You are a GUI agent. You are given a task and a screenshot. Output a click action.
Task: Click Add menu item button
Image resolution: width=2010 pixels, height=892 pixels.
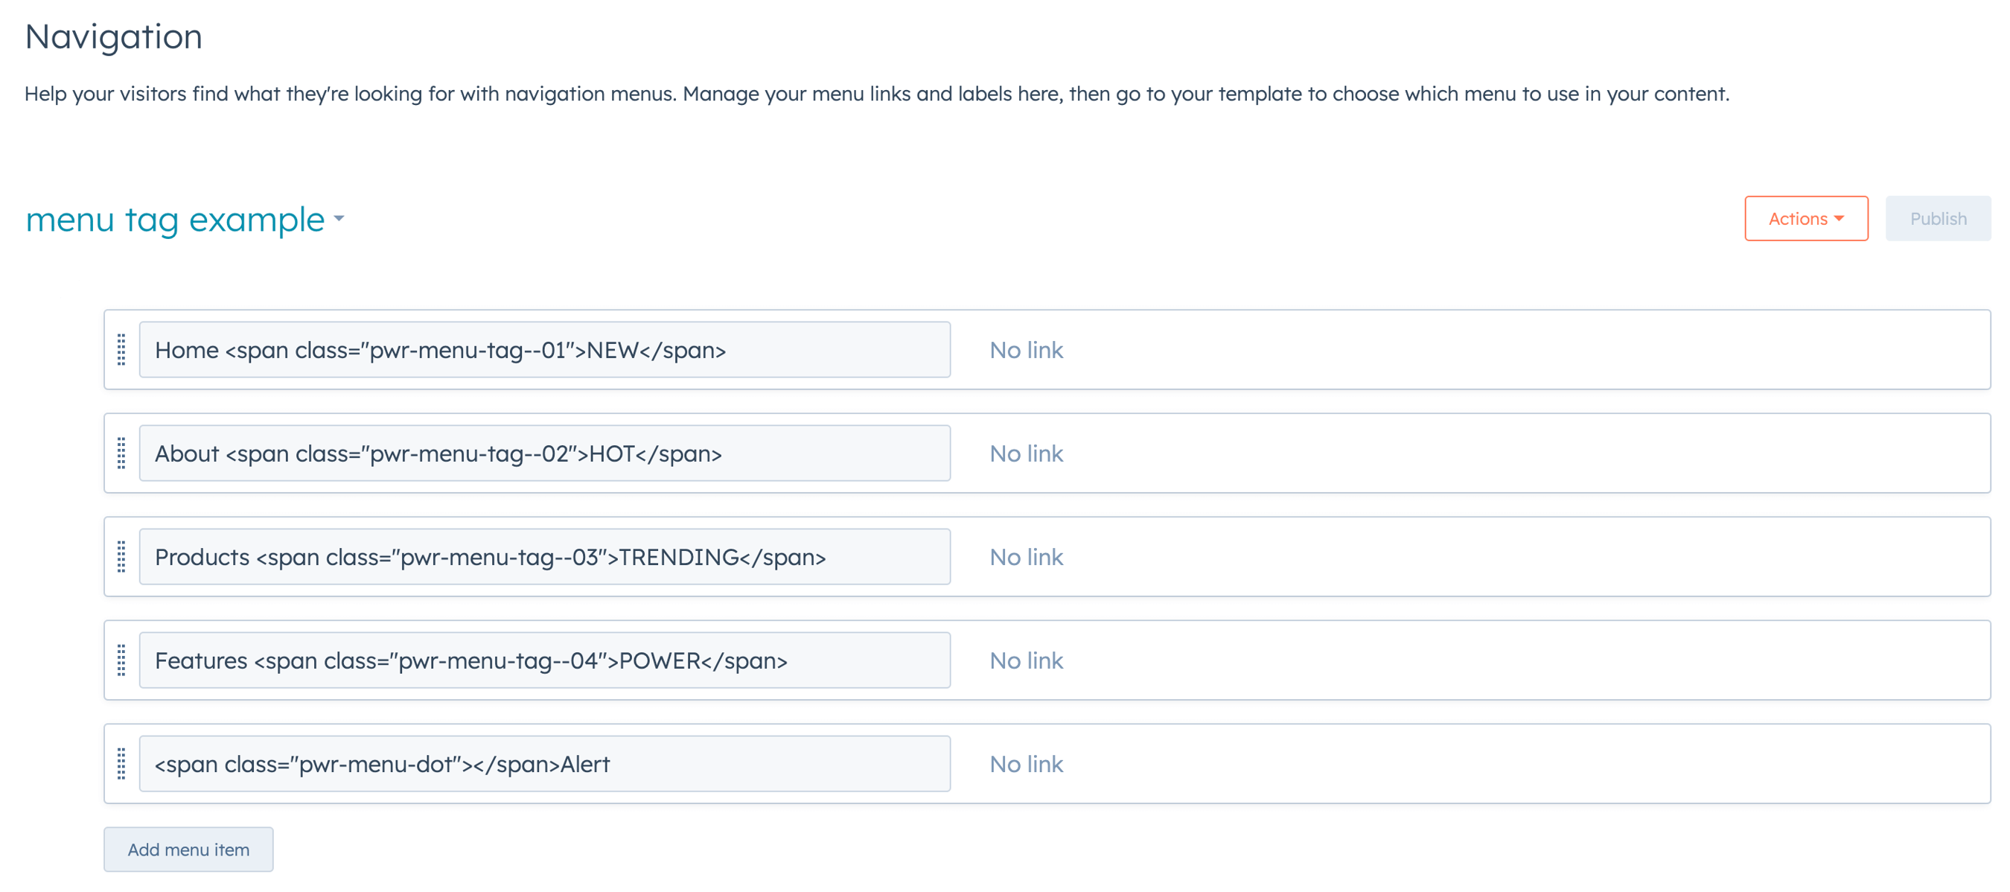pos(188,849)
